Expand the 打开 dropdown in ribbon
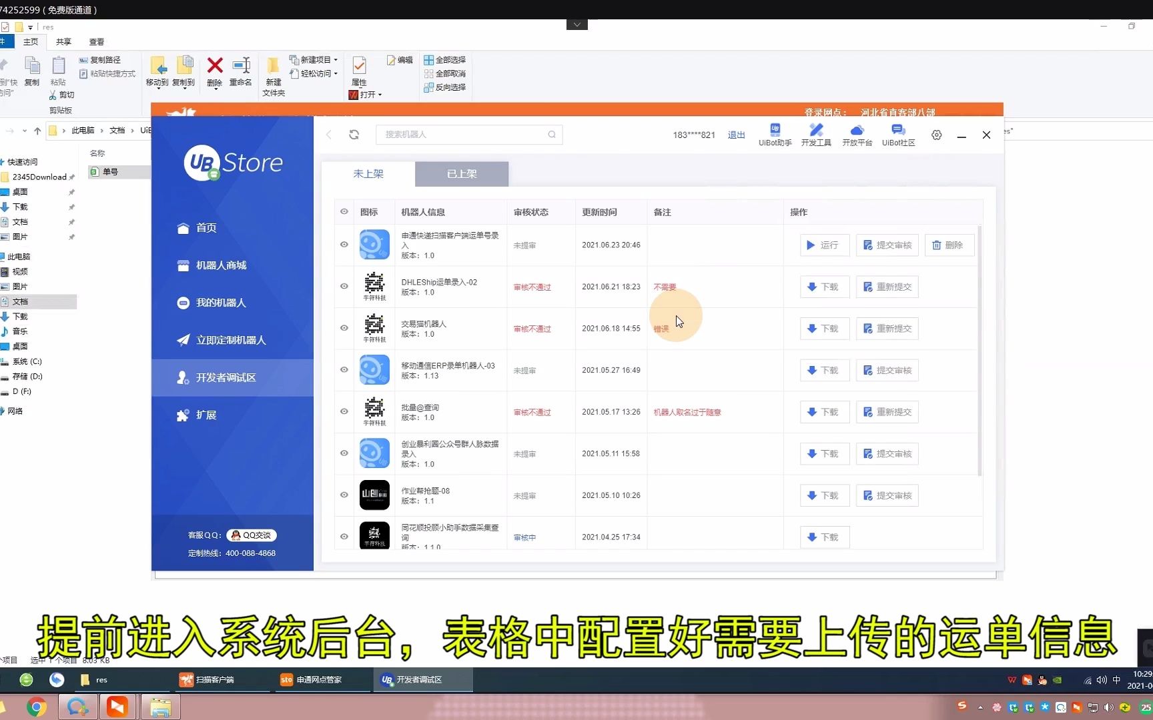This screenshot has width=1153, height=720. click(x=380, y=95)
